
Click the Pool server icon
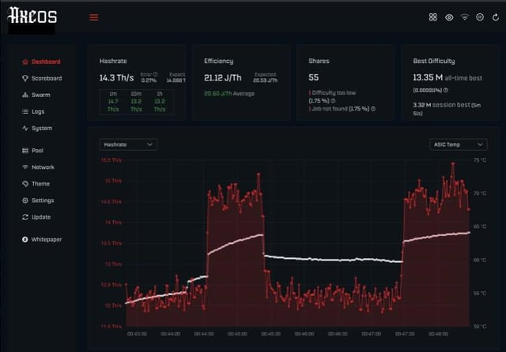25,151
